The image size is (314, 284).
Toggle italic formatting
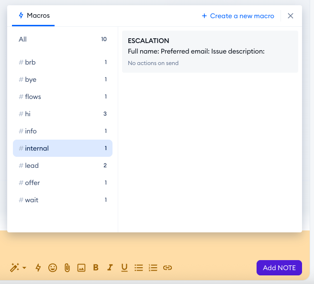point(110,268)
